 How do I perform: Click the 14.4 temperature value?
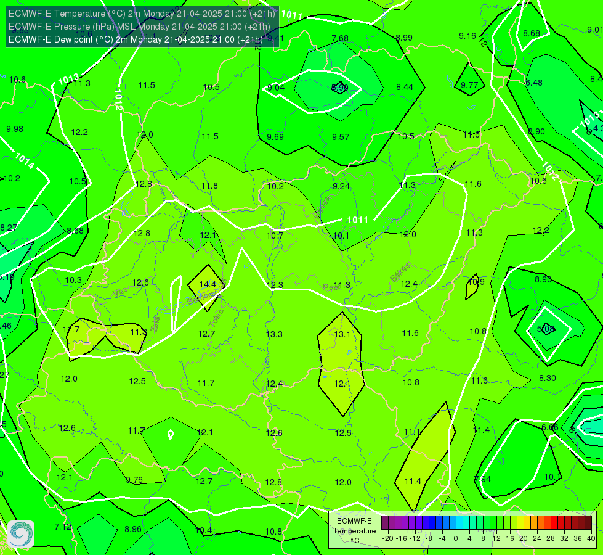[x=208, y=284]
